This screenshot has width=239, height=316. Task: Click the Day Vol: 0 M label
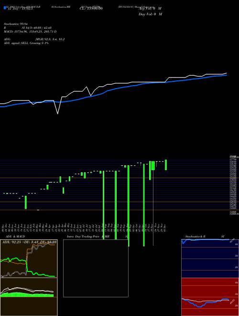[150, 14]
